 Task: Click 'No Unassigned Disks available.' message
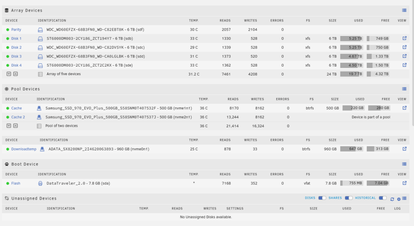point(206,217)
